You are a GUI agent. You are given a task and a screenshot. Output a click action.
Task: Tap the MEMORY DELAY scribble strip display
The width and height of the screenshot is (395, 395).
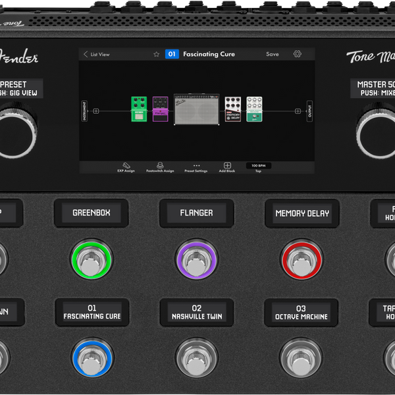tap(302, 213)
